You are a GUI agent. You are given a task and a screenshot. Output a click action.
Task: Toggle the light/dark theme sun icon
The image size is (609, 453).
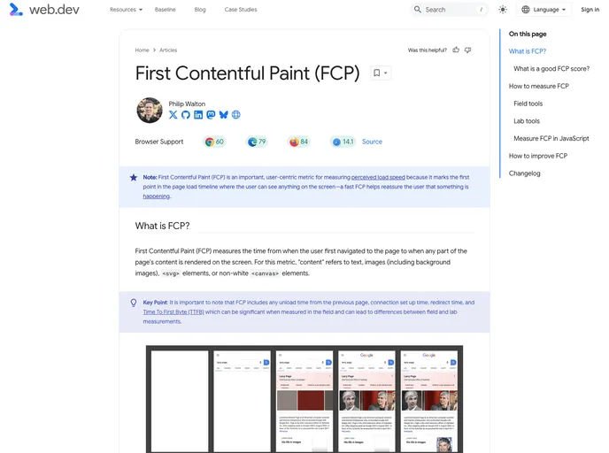coord(503,10)
